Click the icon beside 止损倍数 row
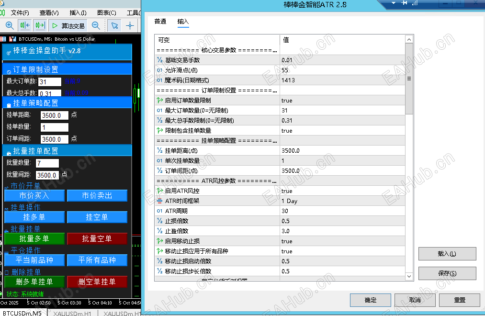 click(x=159, y=221)
